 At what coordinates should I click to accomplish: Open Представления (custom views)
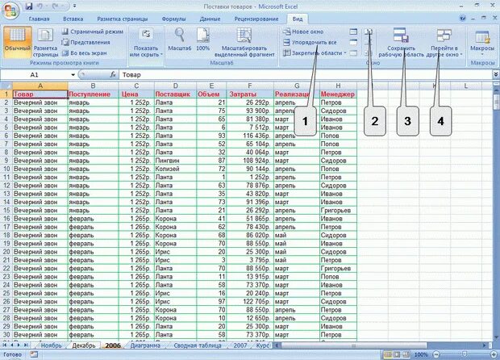pyautogui.click(x=86, y=42)
